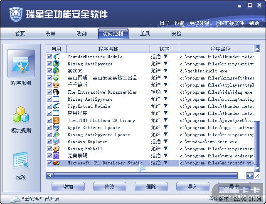Click the scroll up arrow of rule list
This screenshot has height=204, width=266.
coord(257,49)
